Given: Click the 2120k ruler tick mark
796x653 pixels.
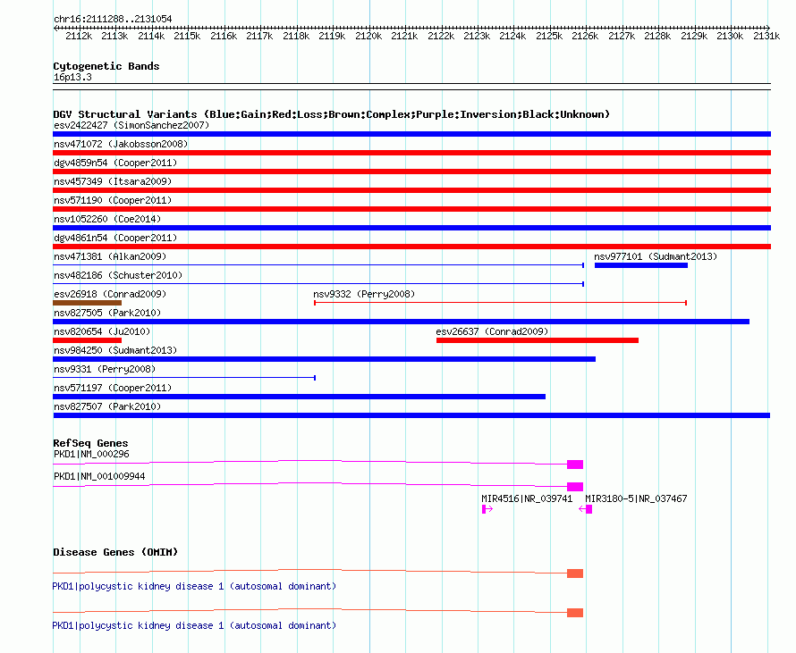Looking at the screenshot, I should coord(369,28).
